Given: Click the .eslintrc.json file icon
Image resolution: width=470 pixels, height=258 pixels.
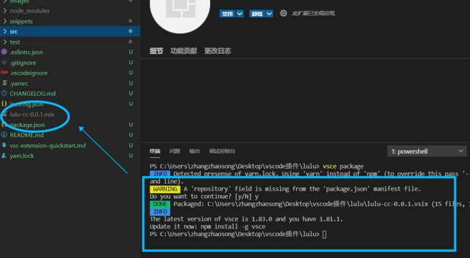Looking at the screenshot, I should (4, 52).
